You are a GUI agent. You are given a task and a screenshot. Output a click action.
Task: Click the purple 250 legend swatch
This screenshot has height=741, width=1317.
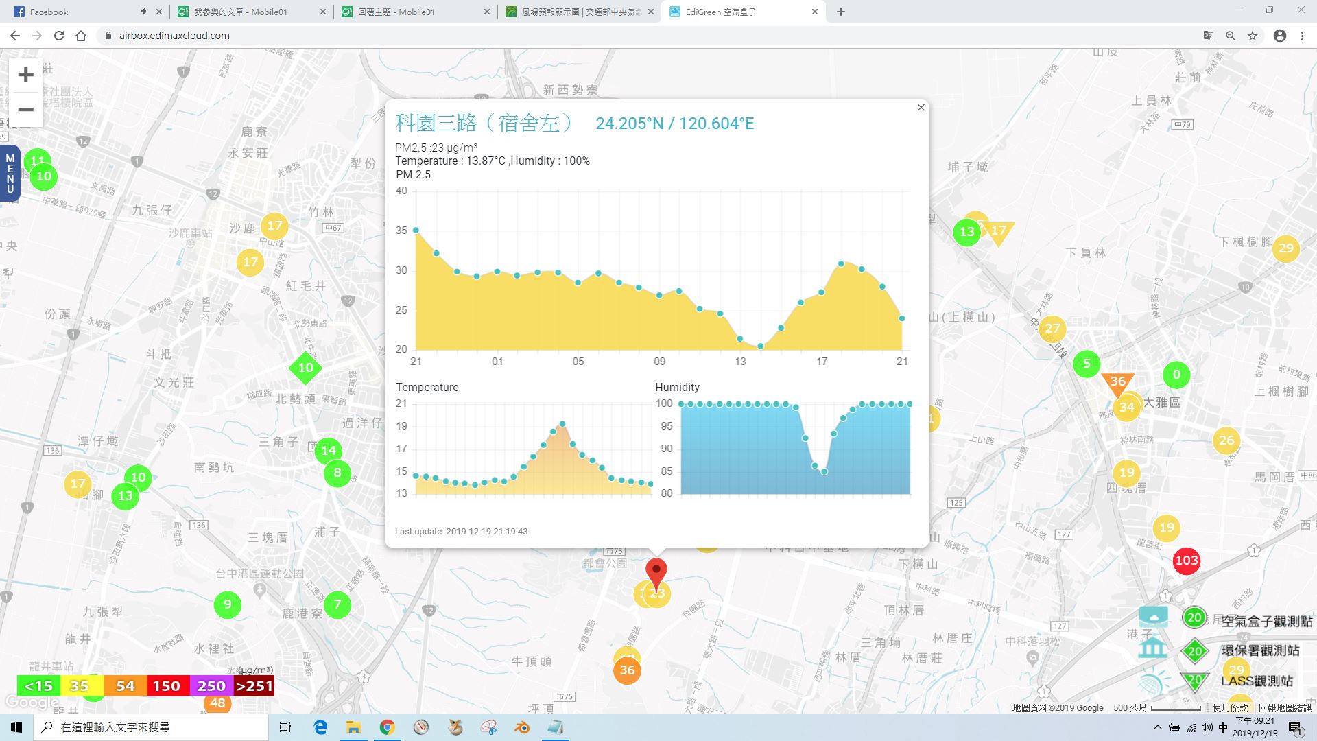(x=211, y=685)
